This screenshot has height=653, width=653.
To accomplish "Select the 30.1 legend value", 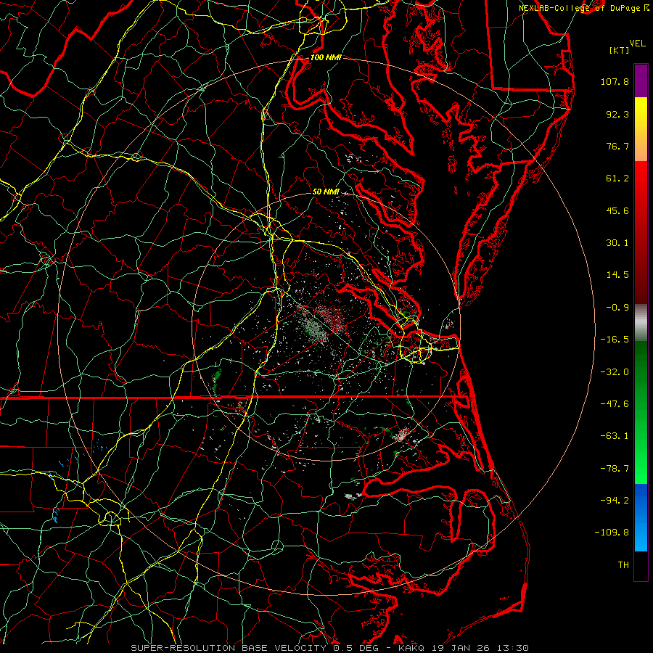I will point(617,243).
